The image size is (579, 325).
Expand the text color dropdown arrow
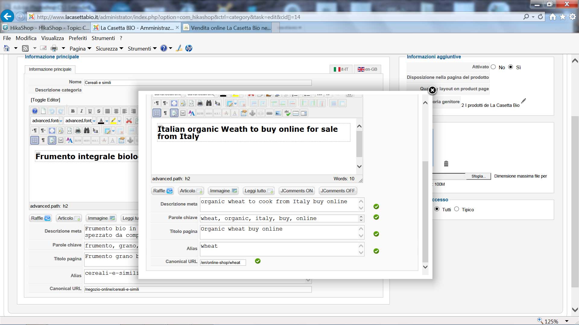click(107, 121)
